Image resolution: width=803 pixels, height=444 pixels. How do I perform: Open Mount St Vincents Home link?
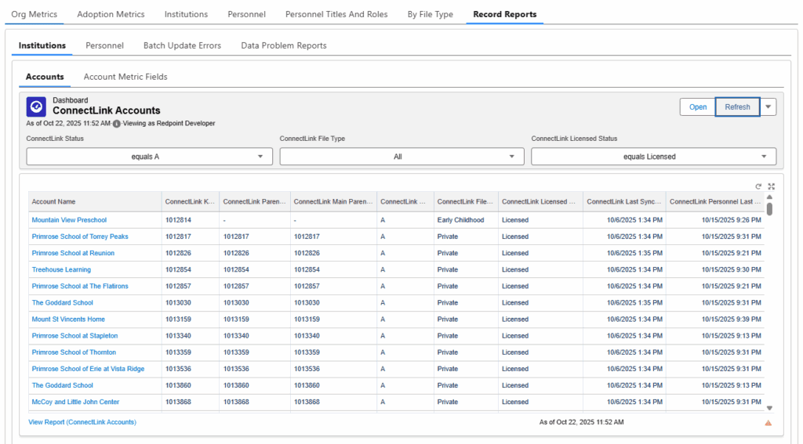[68, 319]
